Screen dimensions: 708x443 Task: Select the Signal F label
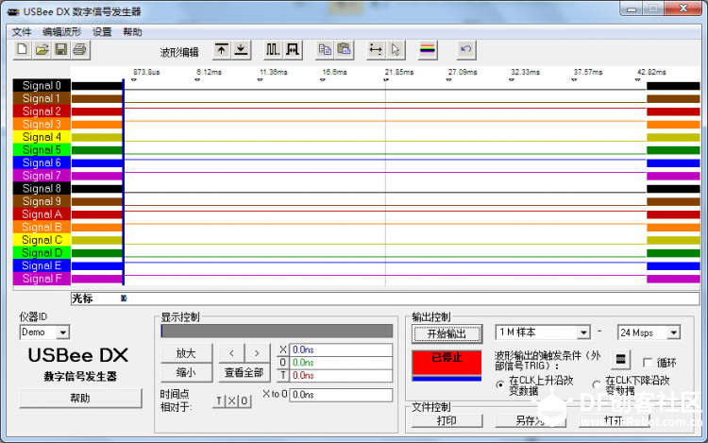pyautogui.click(x=42, y=279)
